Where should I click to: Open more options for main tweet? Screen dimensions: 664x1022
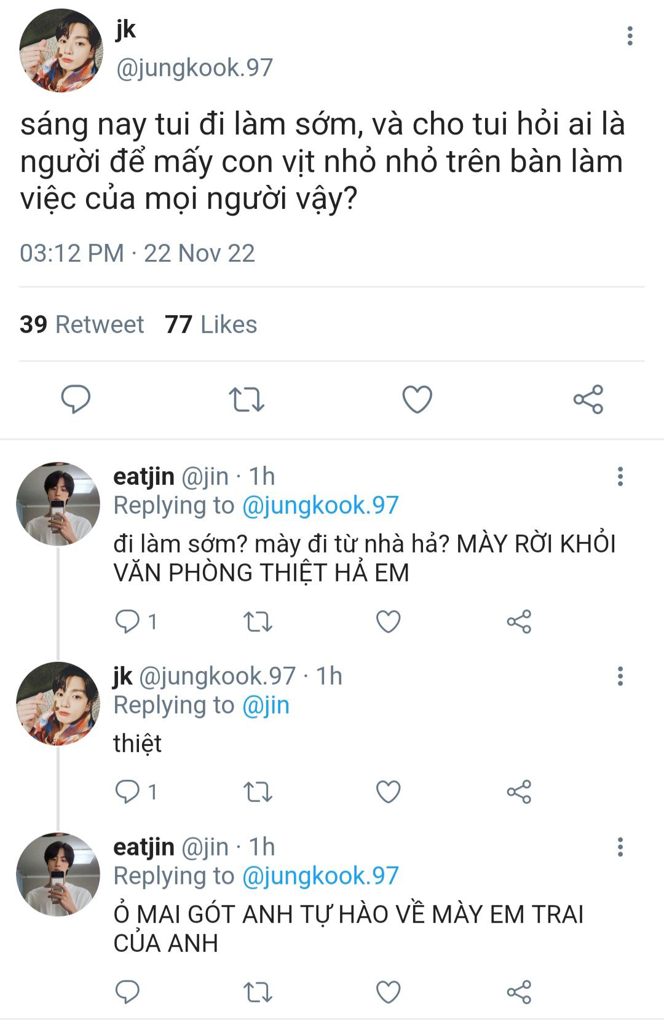coord(630,36)
